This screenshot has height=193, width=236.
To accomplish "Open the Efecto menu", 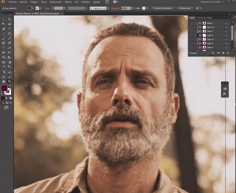I will 68,2.
